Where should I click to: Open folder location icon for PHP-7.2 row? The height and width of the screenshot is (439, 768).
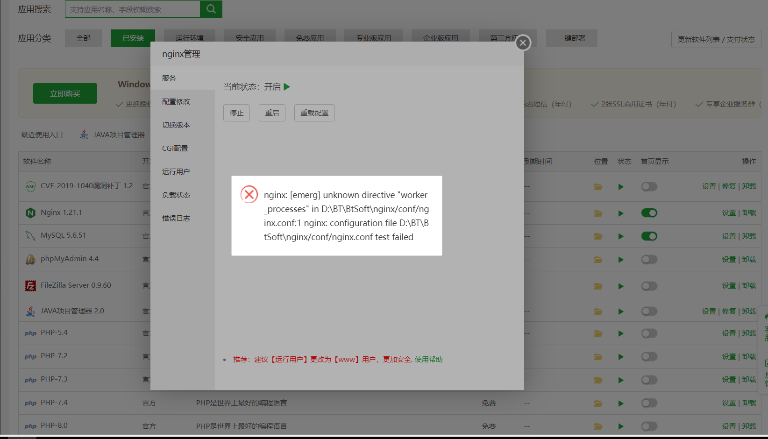tap(598, 357)
